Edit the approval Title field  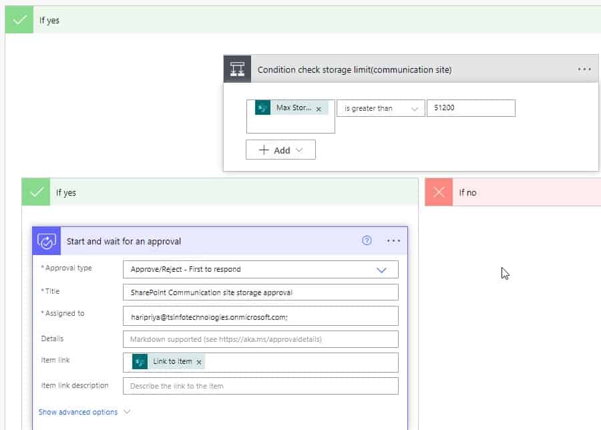click(x=260, y=292)
